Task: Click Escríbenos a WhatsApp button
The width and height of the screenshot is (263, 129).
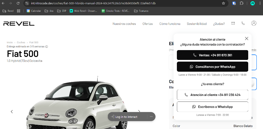Action: [x=212, y=107]
